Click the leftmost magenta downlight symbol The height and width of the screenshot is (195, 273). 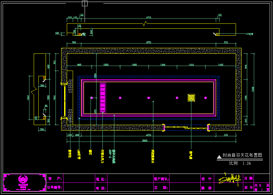pos(92,98)
